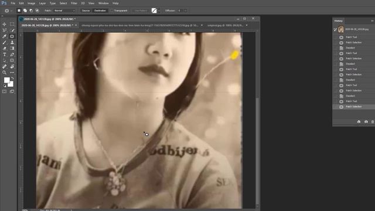This screenshot has width=375, height=211.
Task: Enable the Transparent checkbox
Action: pyautogui.click(x=112, y=11)
